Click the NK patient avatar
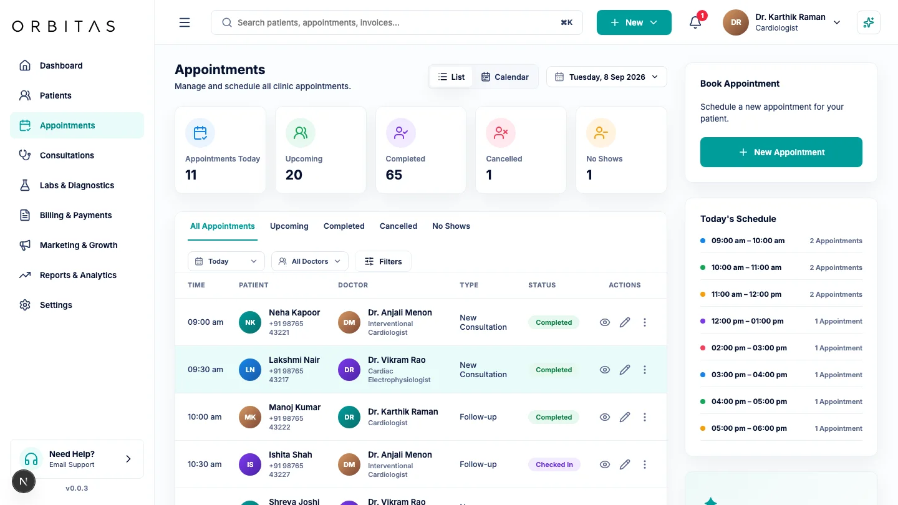Viewport: 898px width, 505px height. [250, 322]
